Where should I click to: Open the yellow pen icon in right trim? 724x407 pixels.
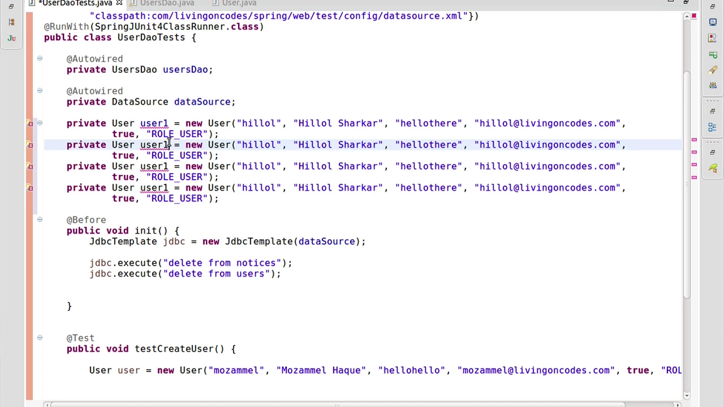click(713, 70)
